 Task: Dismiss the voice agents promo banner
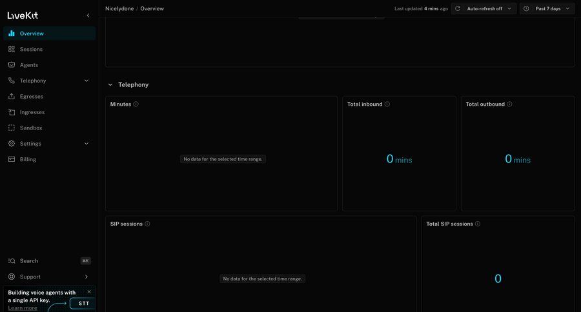pyautogui.click(x=89, y=291)
